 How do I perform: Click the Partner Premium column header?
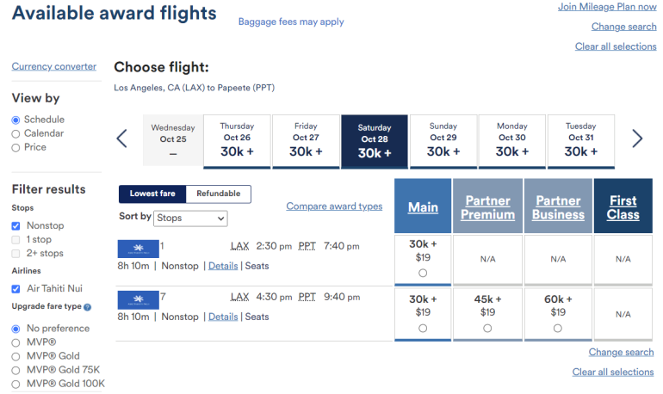[x=487, y=207]
